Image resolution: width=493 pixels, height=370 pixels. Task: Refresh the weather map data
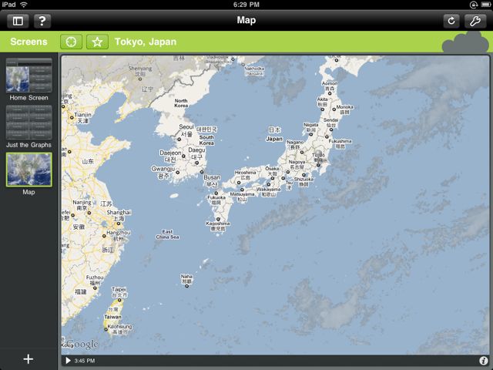pyautogui.click(x=451, y=21)
